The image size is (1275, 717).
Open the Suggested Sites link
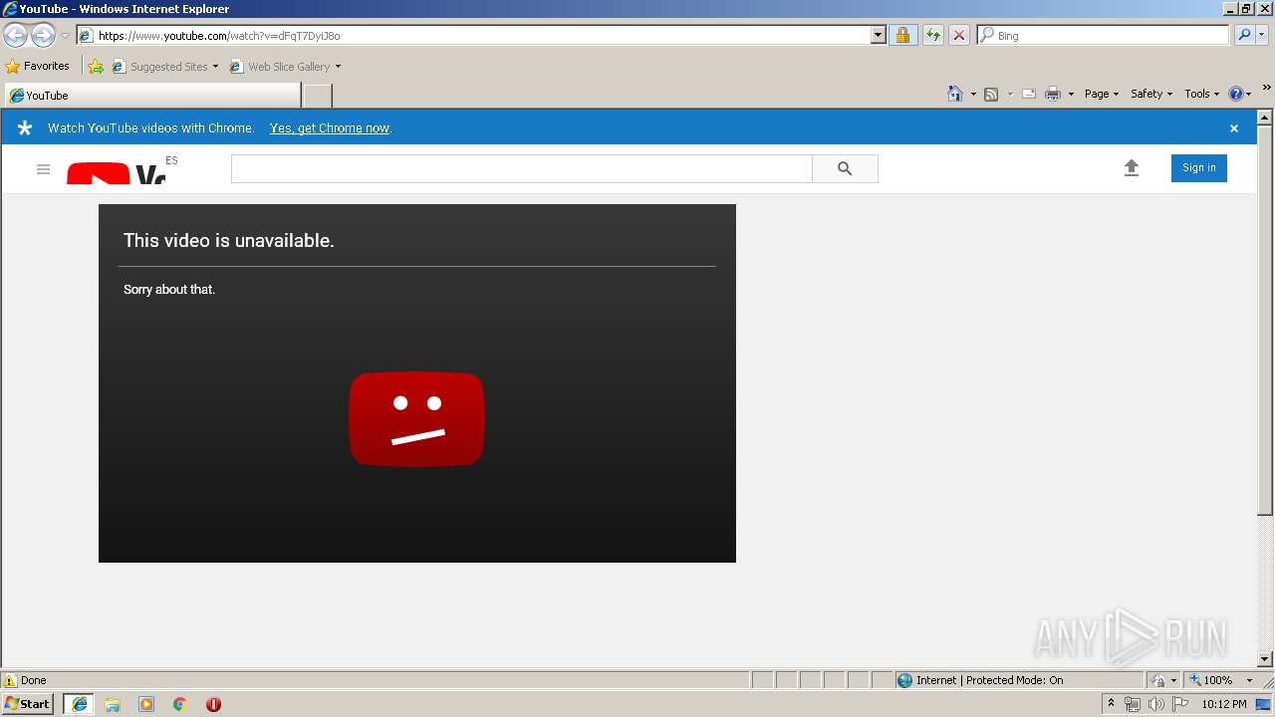tap(159, 67)
